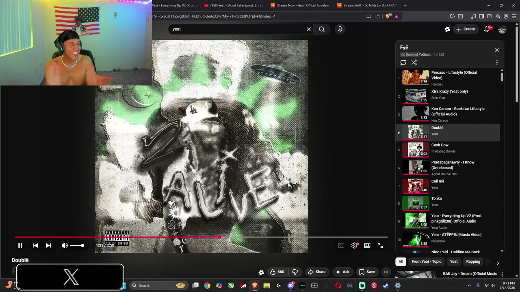Open Brave Shields lion icon

pos(388,16)
